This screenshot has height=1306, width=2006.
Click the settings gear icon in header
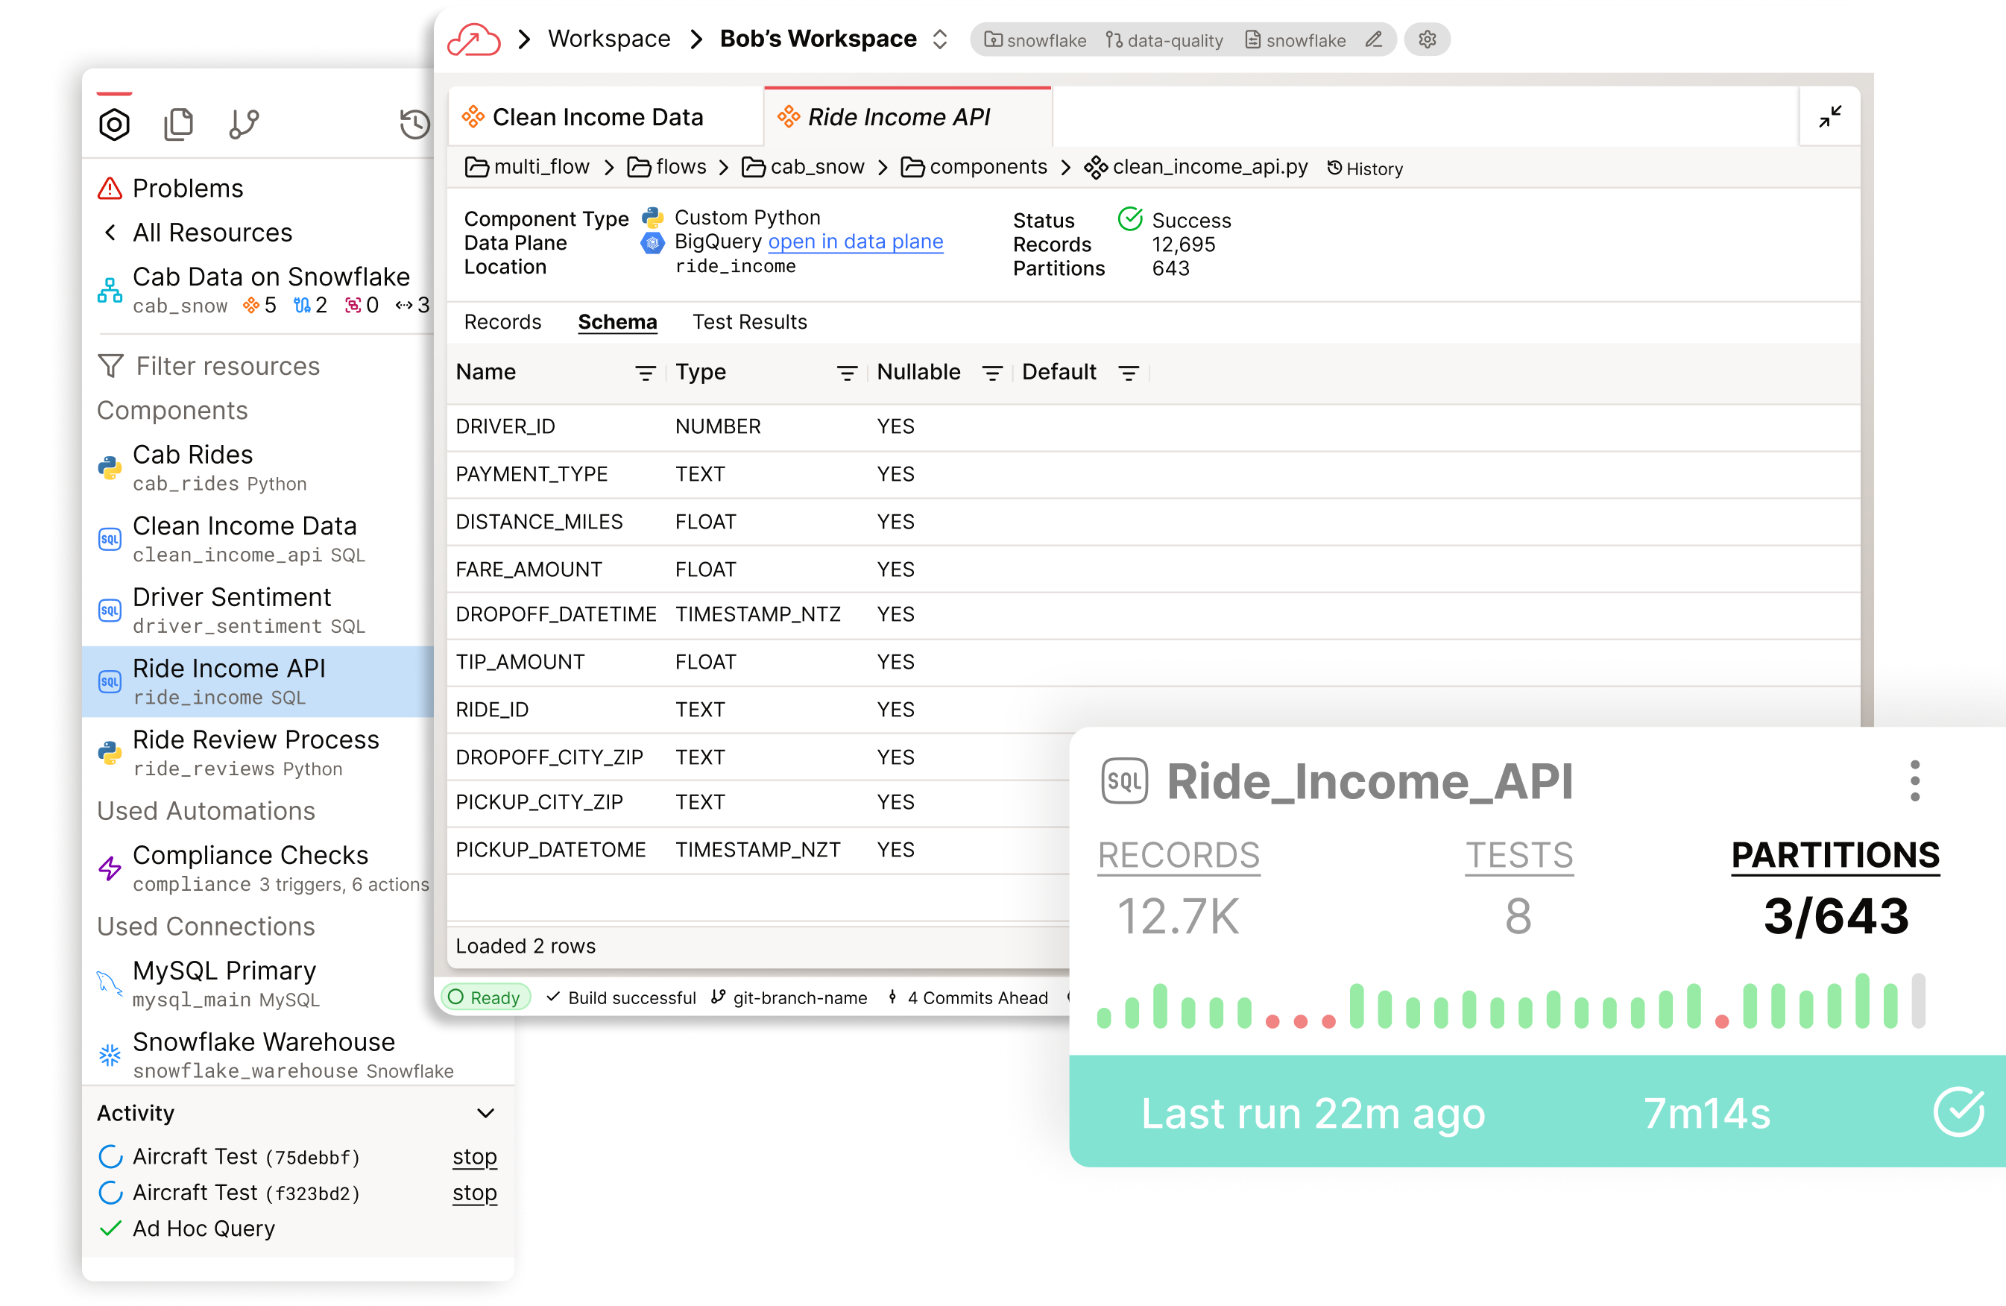tap(1426, 40)
